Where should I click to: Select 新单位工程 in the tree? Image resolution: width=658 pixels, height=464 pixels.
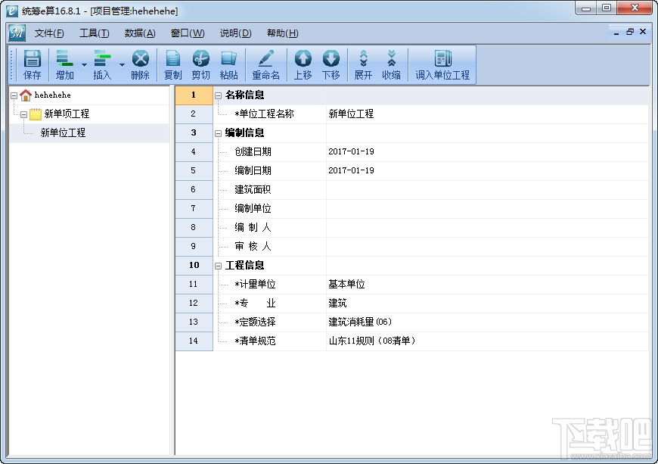click(63, 133)
